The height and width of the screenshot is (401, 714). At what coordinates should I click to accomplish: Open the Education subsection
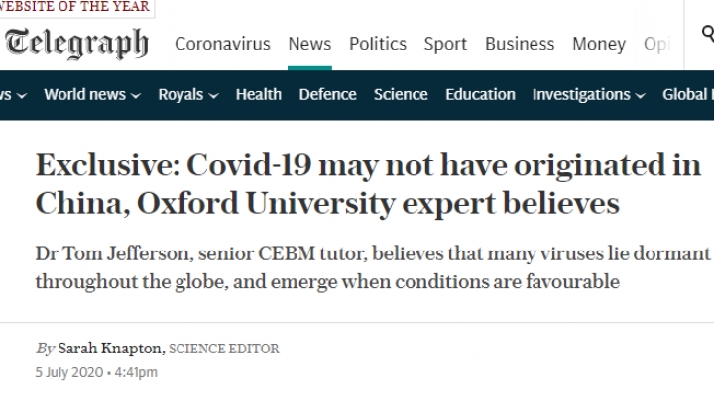click(480, 95)
